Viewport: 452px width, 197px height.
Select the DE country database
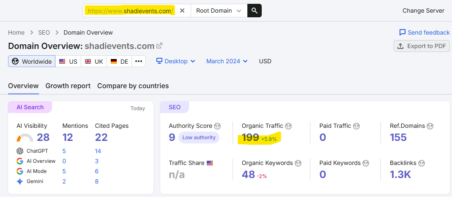(x=119, y=61)
